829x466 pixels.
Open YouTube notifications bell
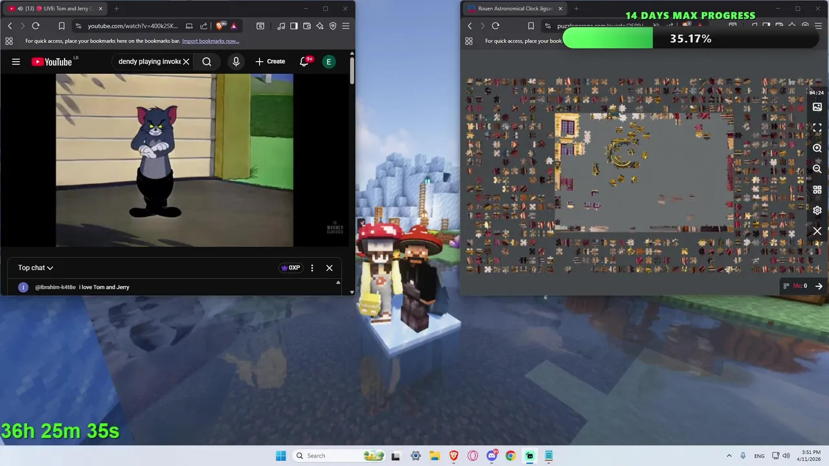pyautogui.click(x=304, y=61)
